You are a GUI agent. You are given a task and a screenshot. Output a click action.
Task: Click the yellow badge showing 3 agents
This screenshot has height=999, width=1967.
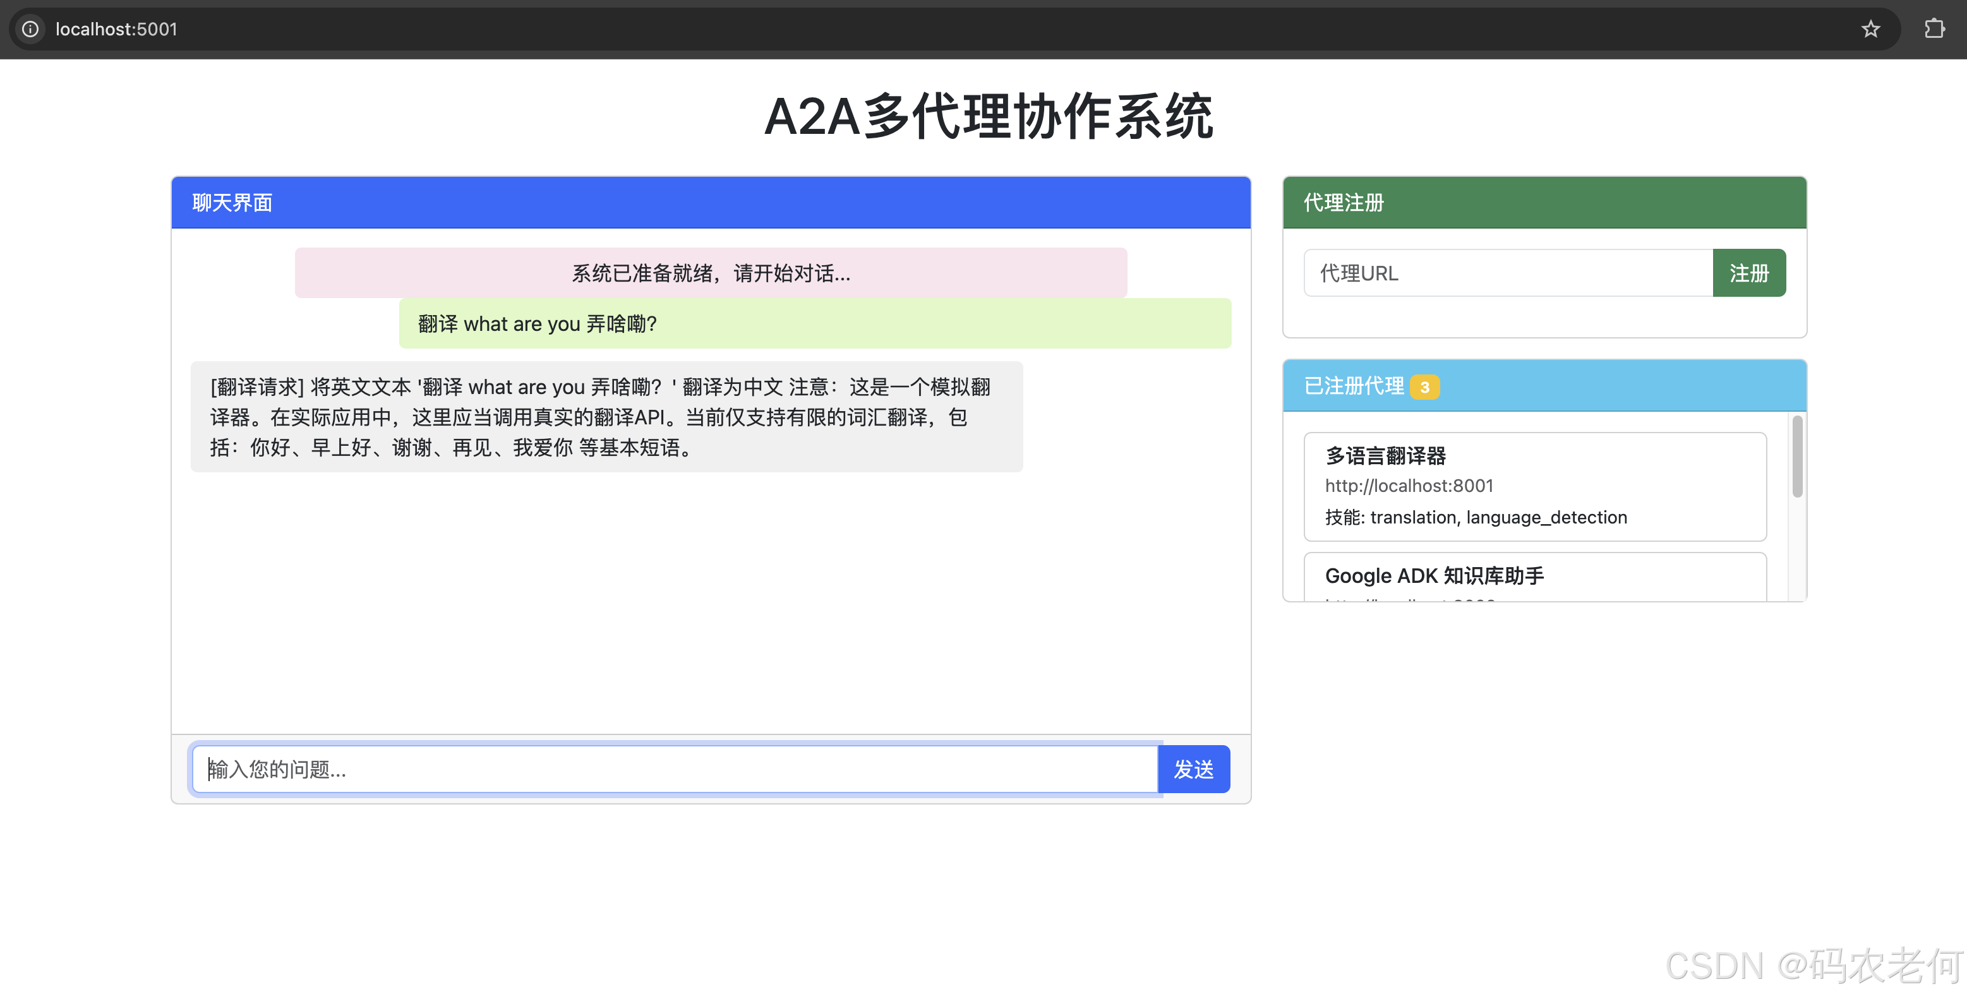[1424, 387]
